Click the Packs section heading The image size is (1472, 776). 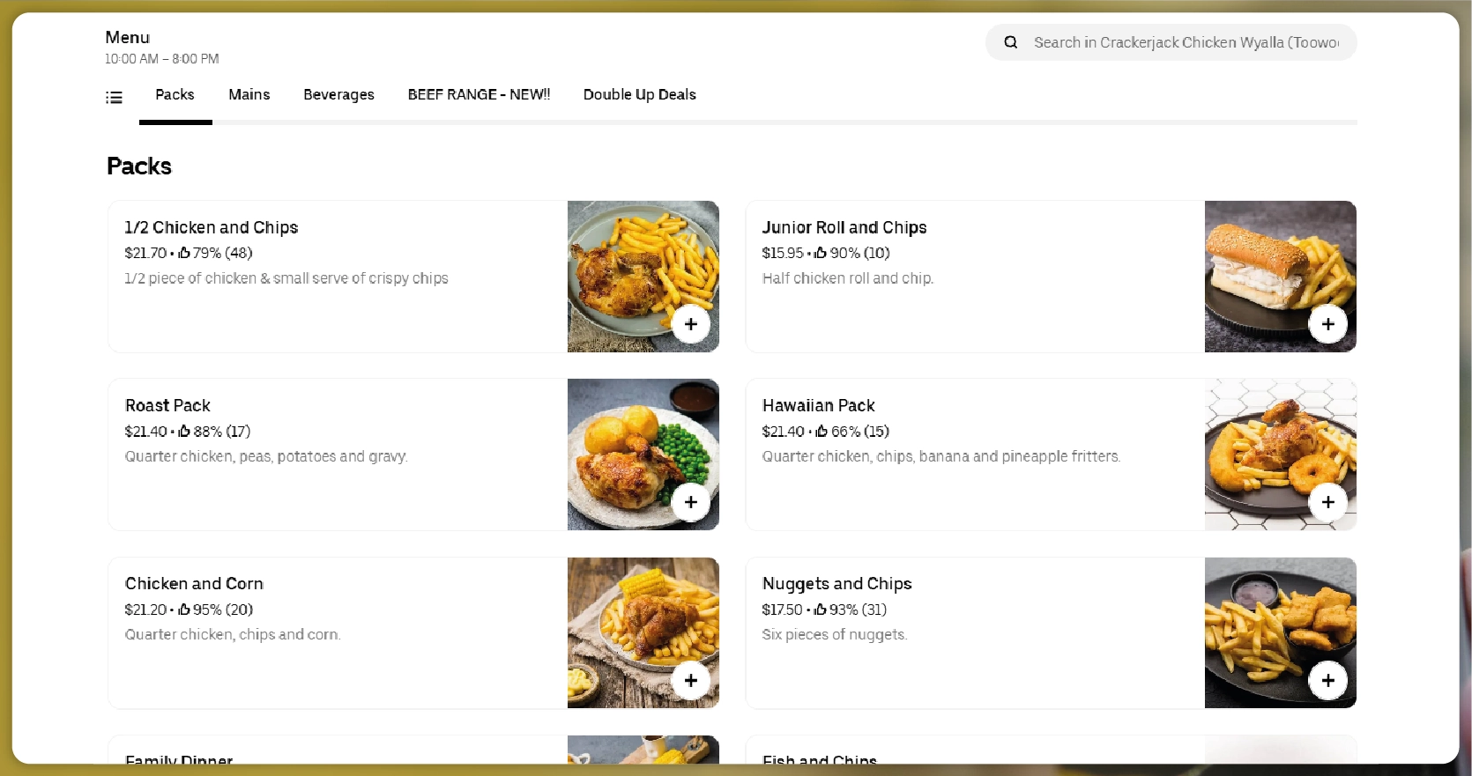tap(139, 166)
